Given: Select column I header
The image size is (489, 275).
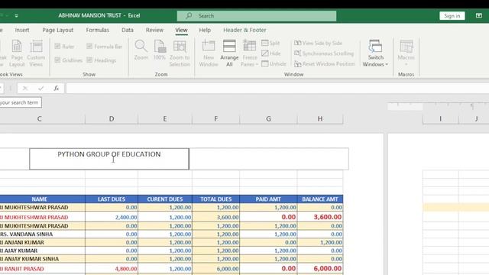Looking at the screenshot, I should pos(440,119).
